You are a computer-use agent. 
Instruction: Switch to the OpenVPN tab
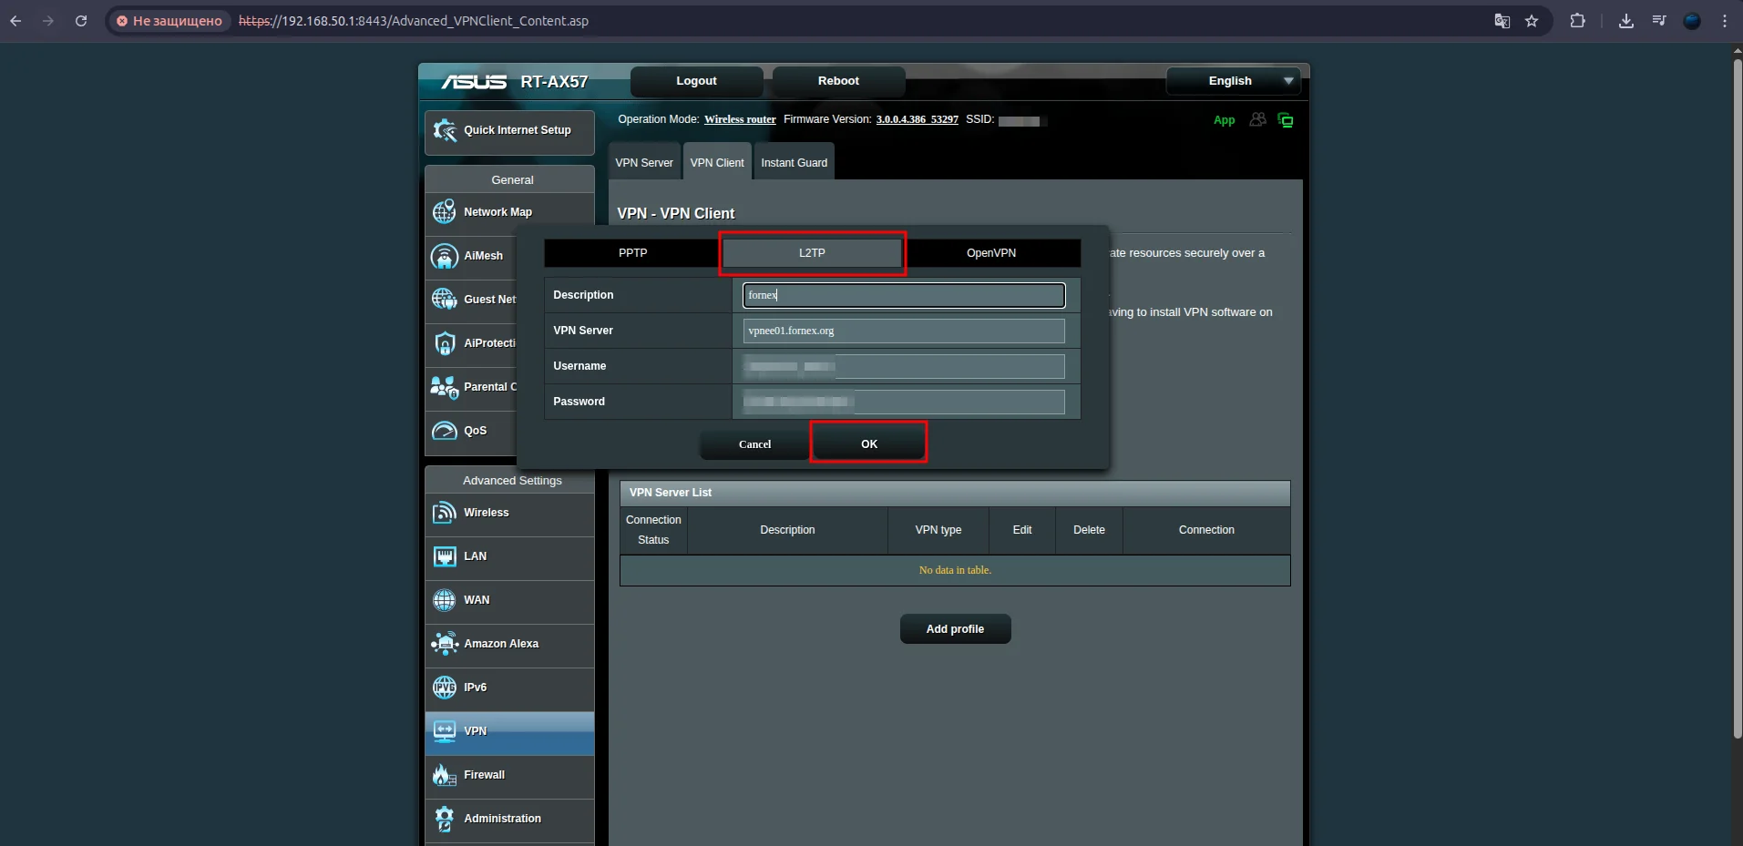coord(991,253)
